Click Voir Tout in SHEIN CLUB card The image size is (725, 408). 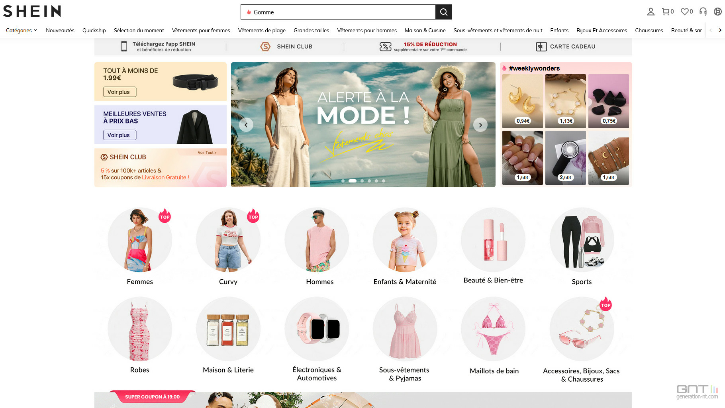tap(207, 153)
